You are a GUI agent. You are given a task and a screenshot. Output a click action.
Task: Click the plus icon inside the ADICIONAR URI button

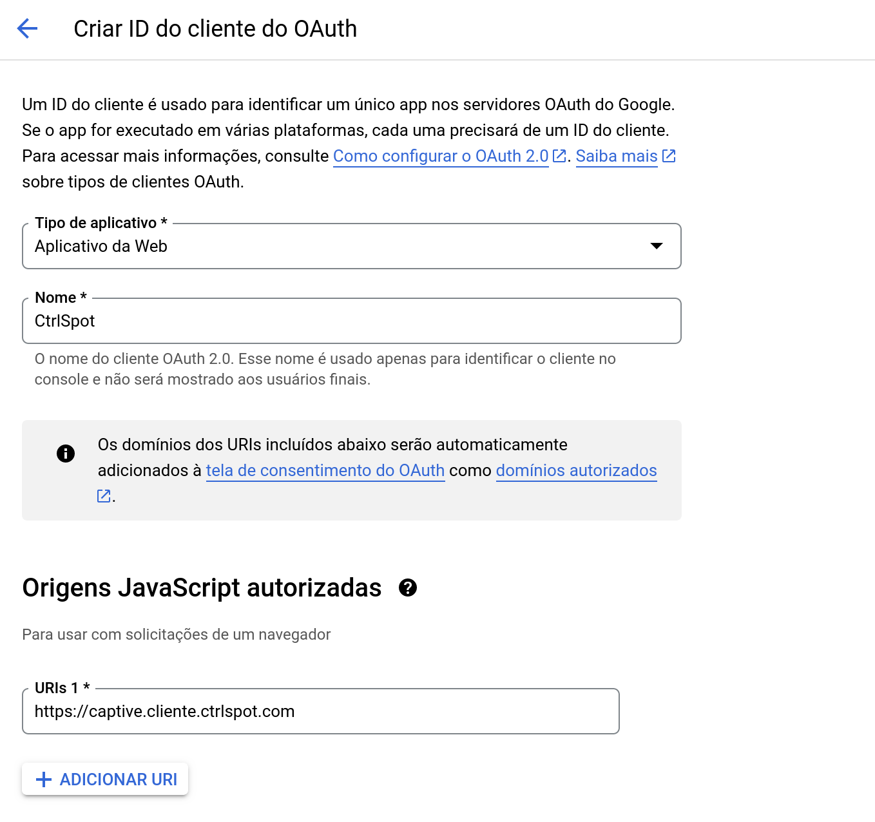[43, 779]
